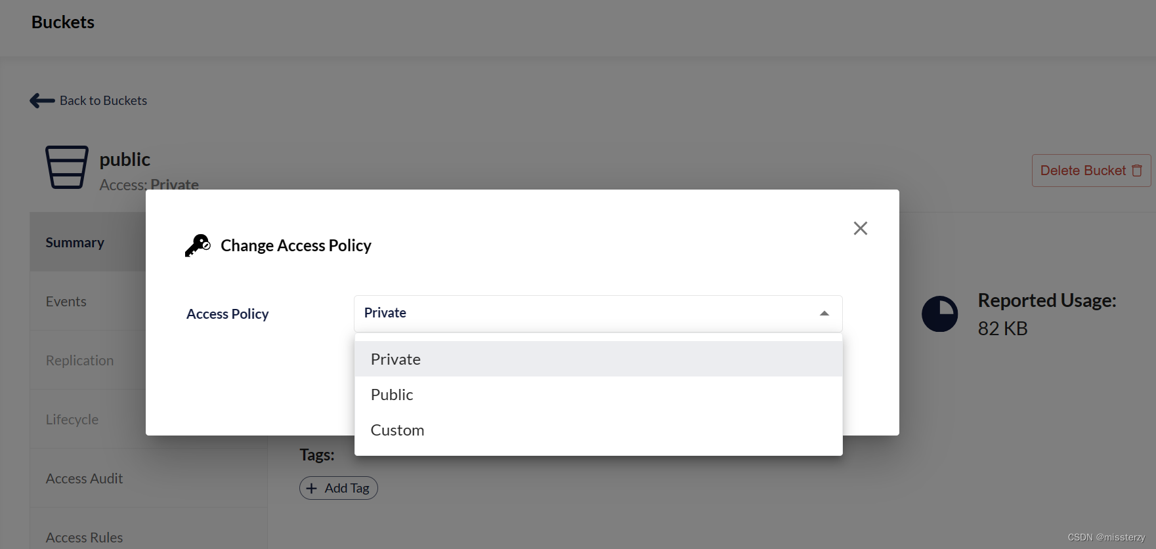Pick Custom access policy option
Viewport: 1156px width, 549px height.
[397, 430]
